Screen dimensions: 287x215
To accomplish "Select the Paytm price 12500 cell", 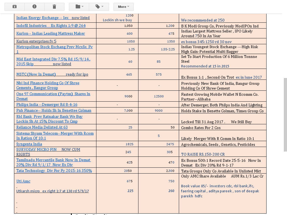I will [159, 96].
